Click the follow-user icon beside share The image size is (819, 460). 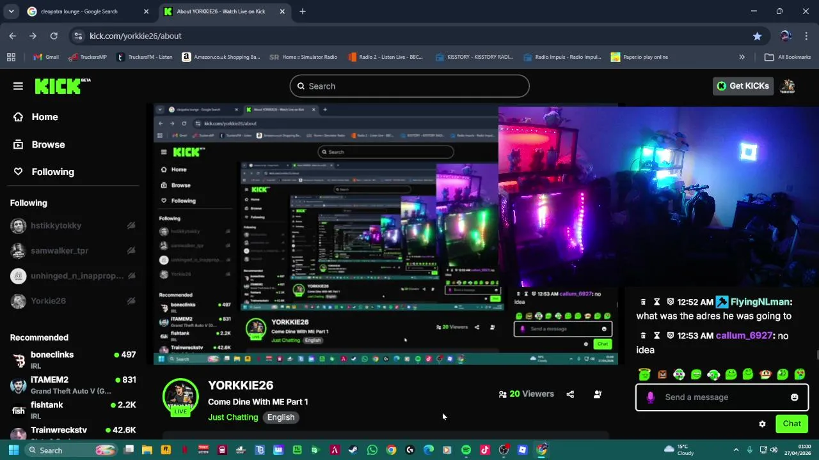[598, 394]
